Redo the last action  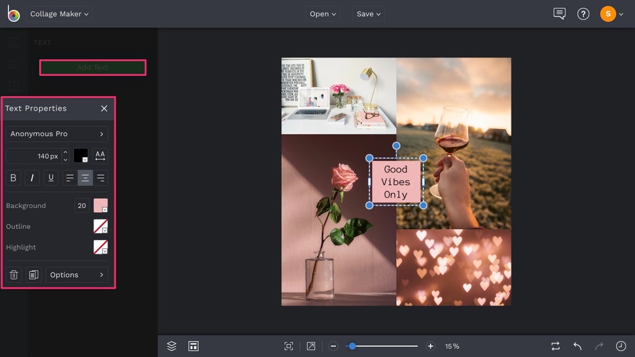pos(599,346)
